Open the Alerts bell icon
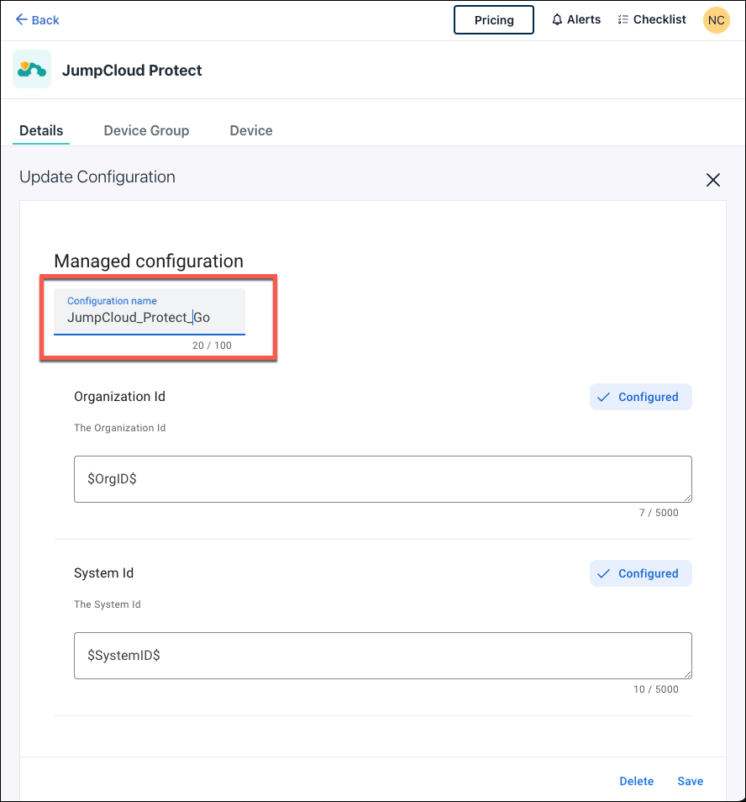The image size is (746, 802). [557, 19]
